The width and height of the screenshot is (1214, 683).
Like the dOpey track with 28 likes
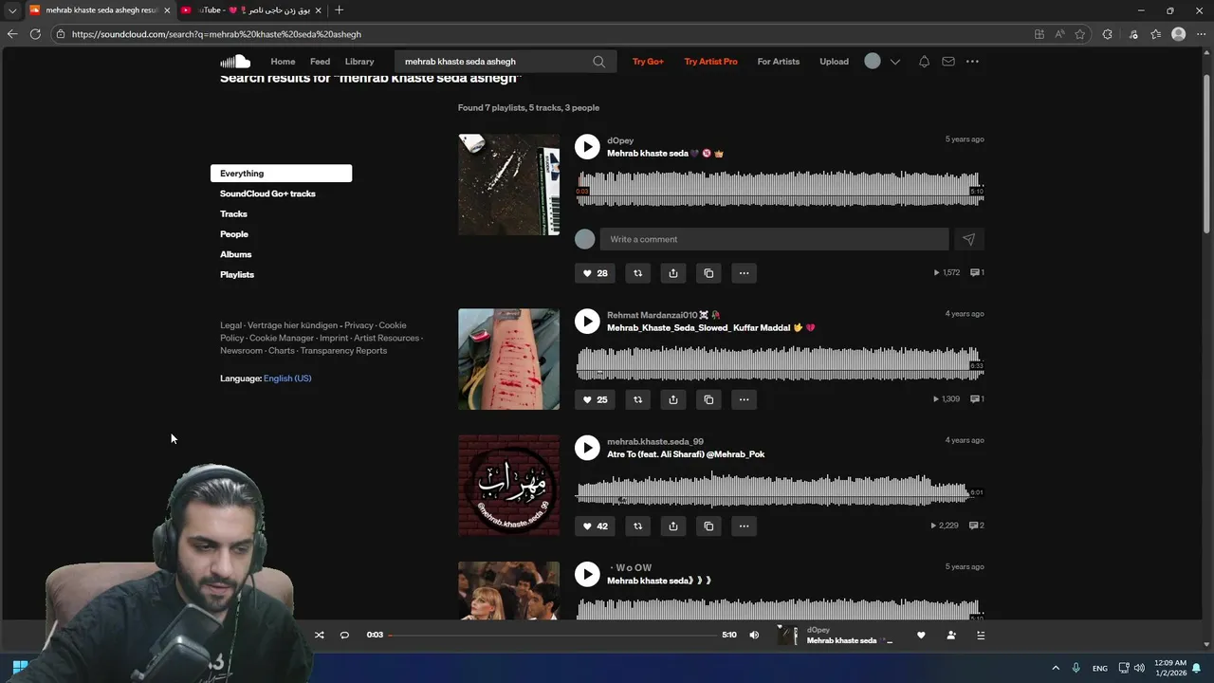[595, 273]
